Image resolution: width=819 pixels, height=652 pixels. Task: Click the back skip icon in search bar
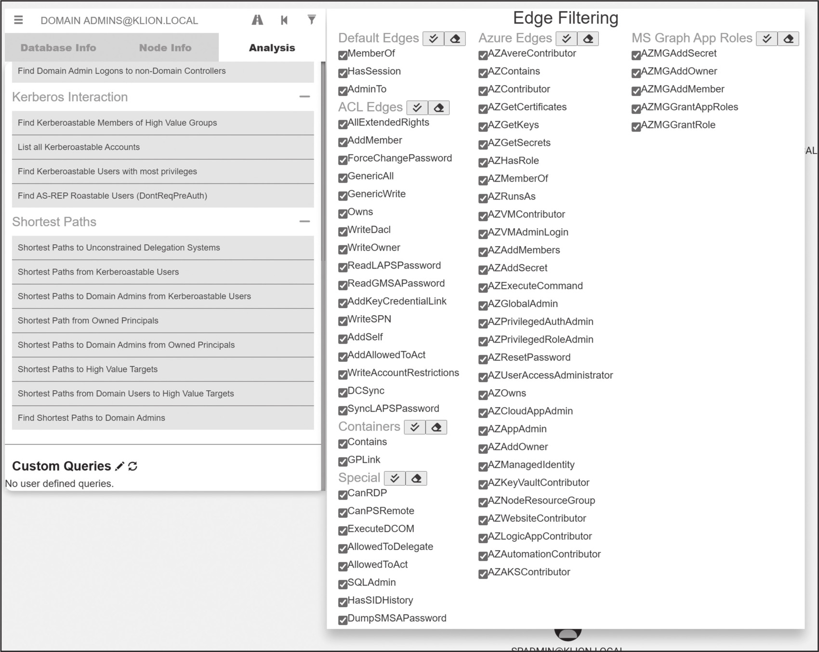click(x=284, y=20)
